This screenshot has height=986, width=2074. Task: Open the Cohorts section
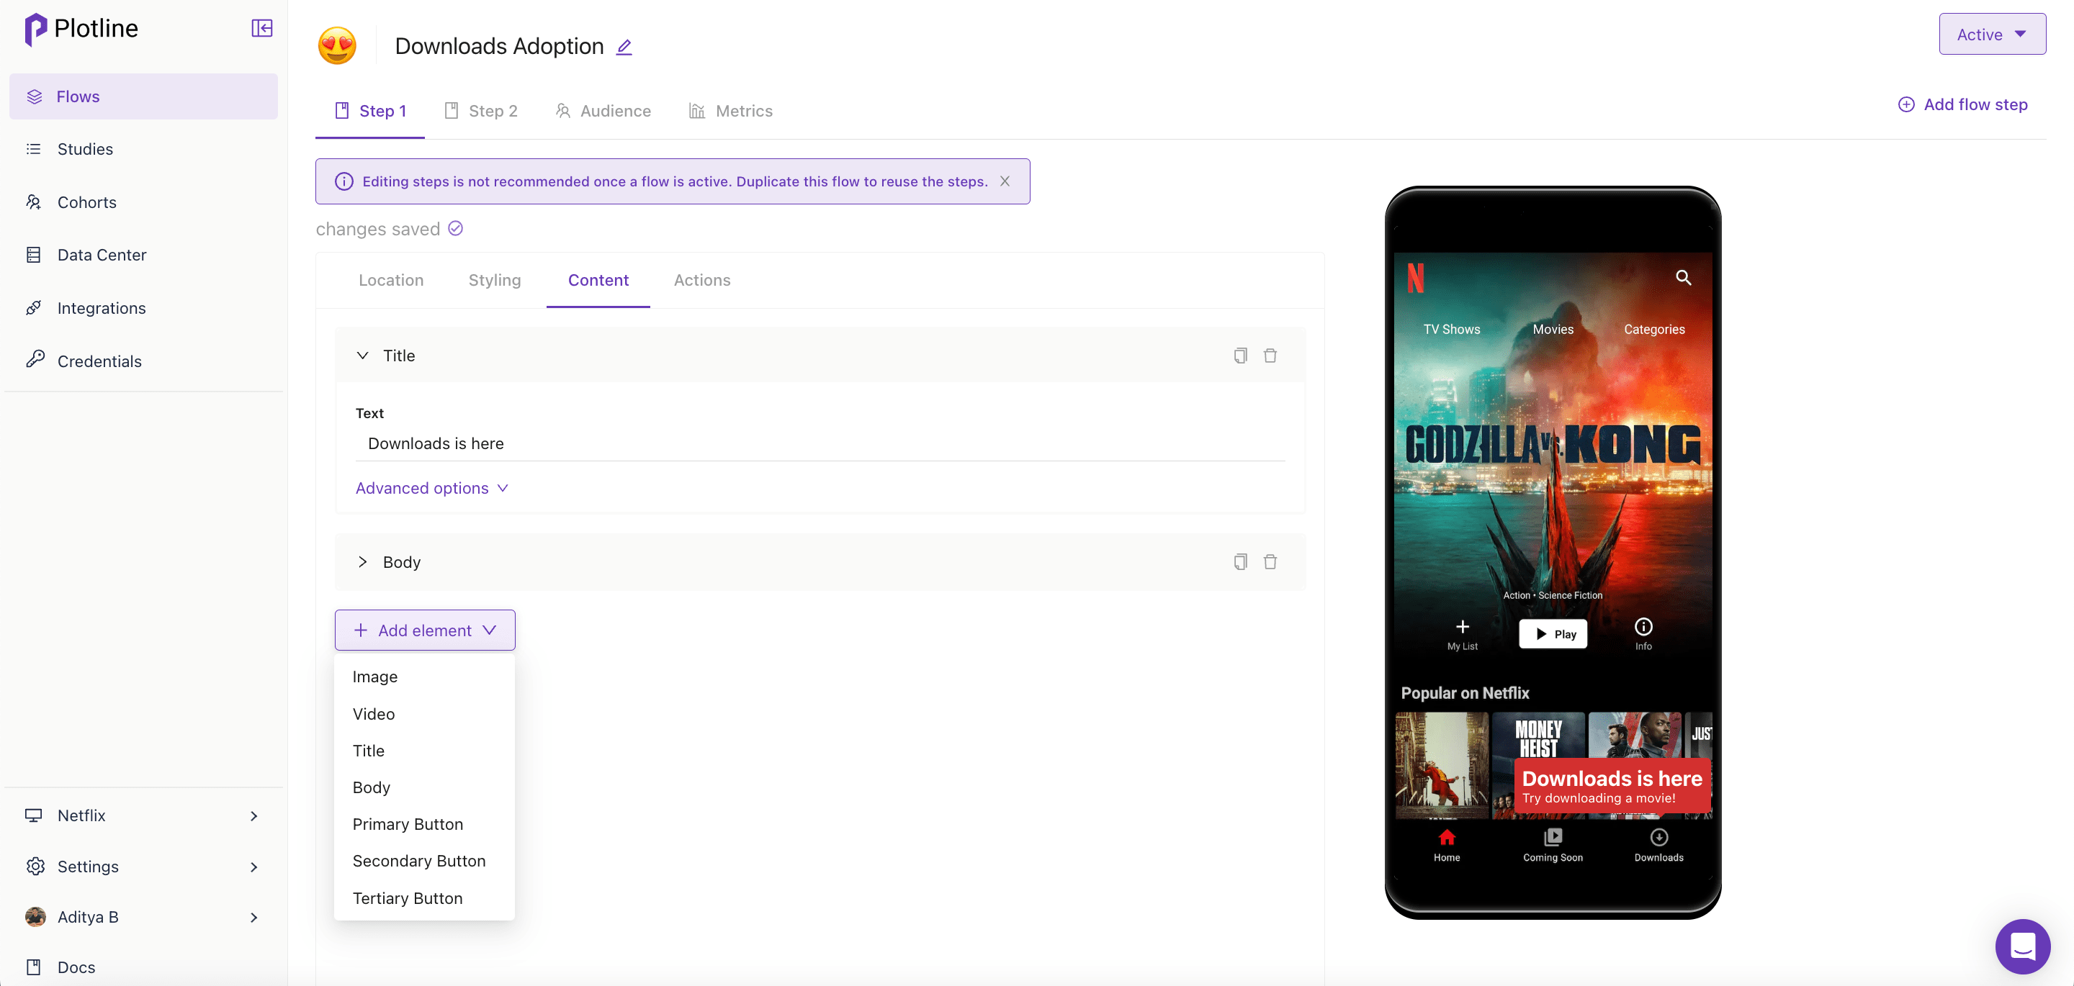(x=86, y=202)
